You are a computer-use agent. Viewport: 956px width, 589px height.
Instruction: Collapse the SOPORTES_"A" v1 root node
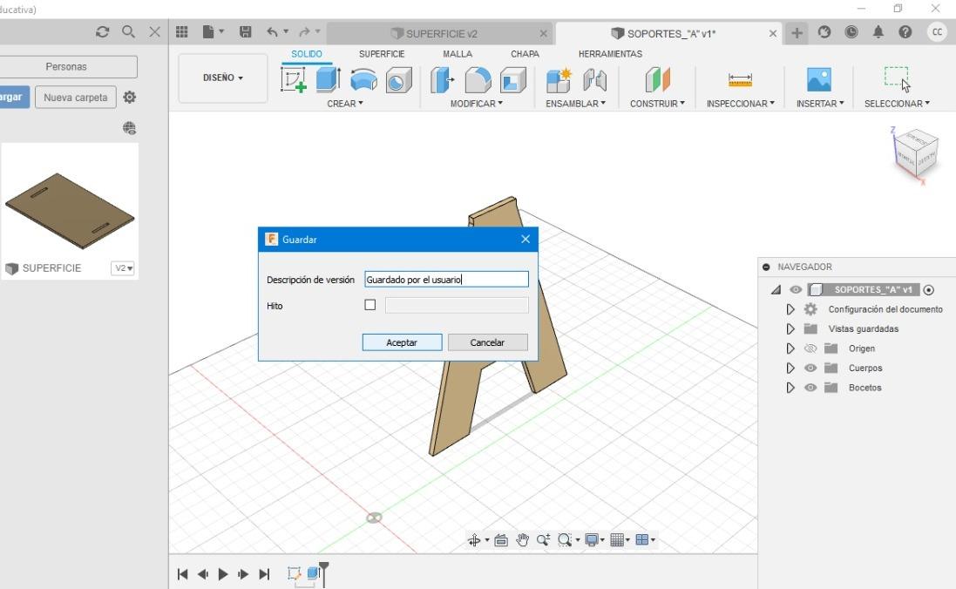pyautogui.click(x=776, y=289)
